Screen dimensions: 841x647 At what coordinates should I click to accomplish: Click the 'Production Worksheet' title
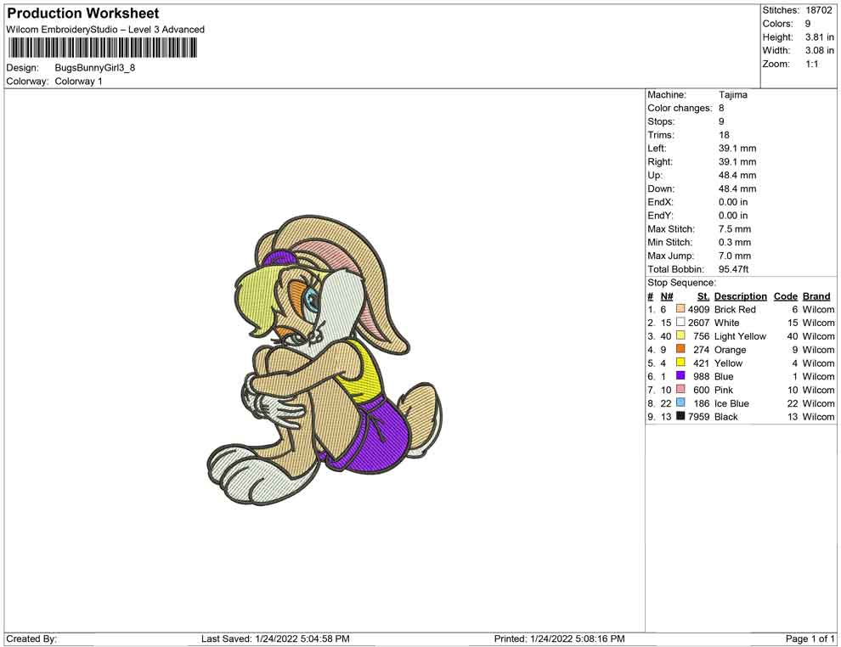pyautogui.click(x=83, y=14)
